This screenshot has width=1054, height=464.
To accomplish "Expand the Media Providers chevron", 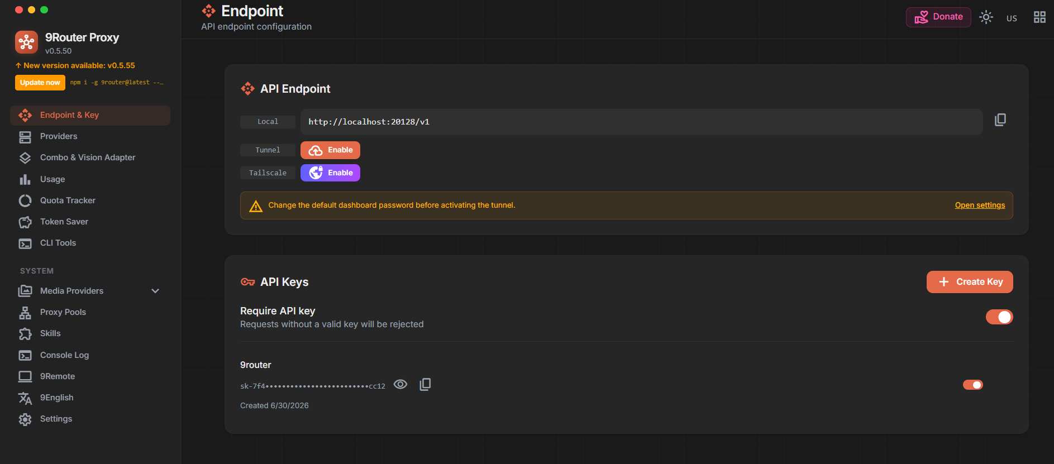I will tap(155, 291).
